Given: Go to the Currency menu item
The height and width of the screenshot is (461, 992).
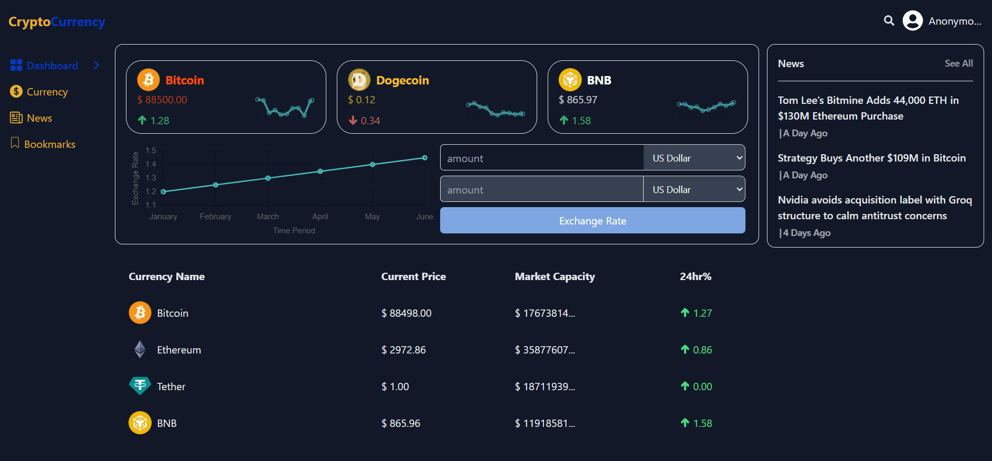Looking at the screenshot, I should [47, 92].
